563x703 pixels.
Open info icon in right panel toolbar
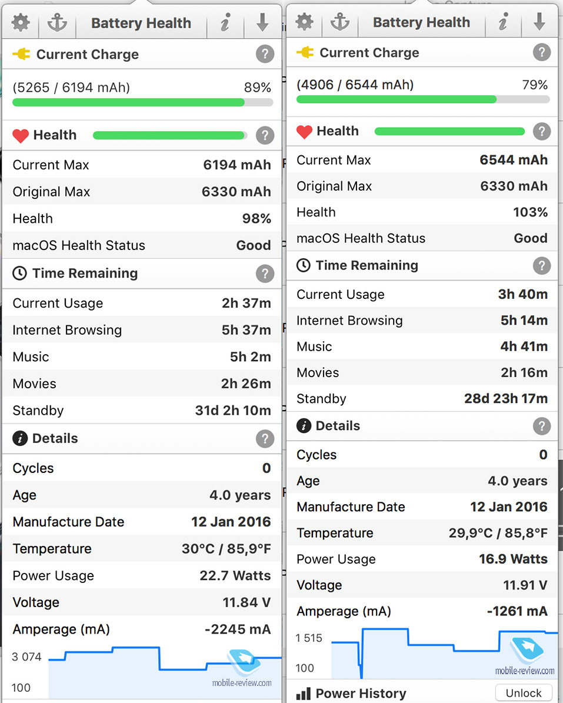click(x=504, y=22)
